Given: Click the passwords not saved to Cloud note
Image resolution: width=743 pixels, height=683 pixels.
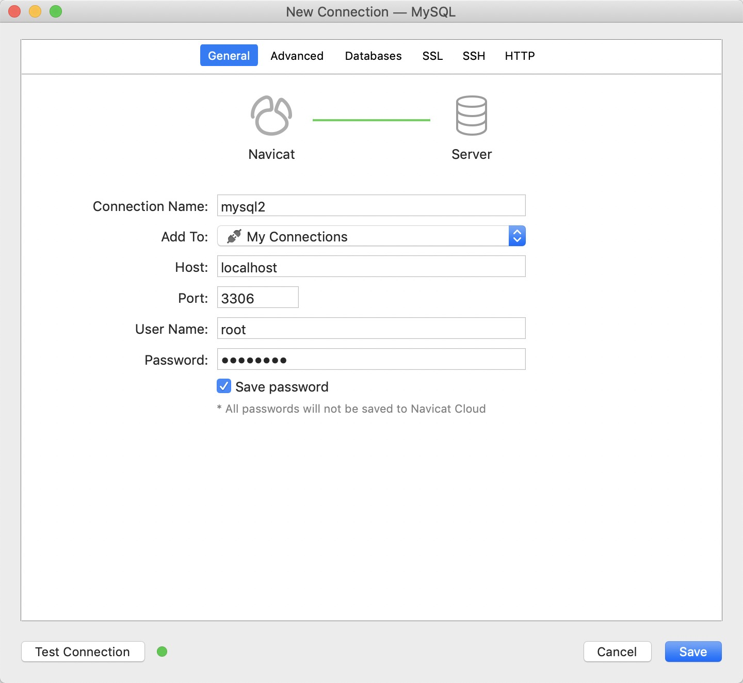Looking at the screenshot, I should click(351, 409).
